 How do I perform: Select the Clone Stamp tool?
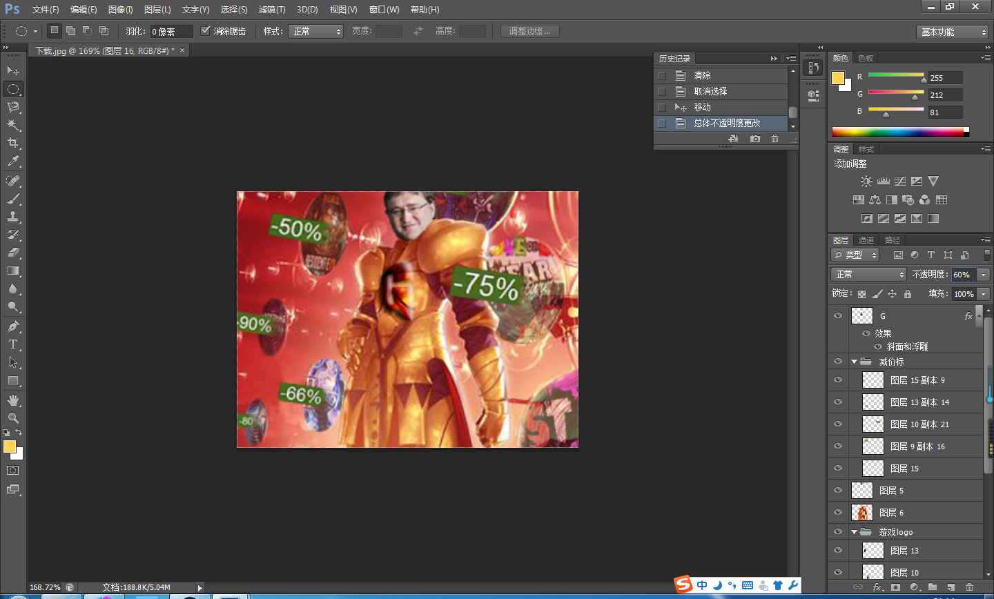[13, 217]
